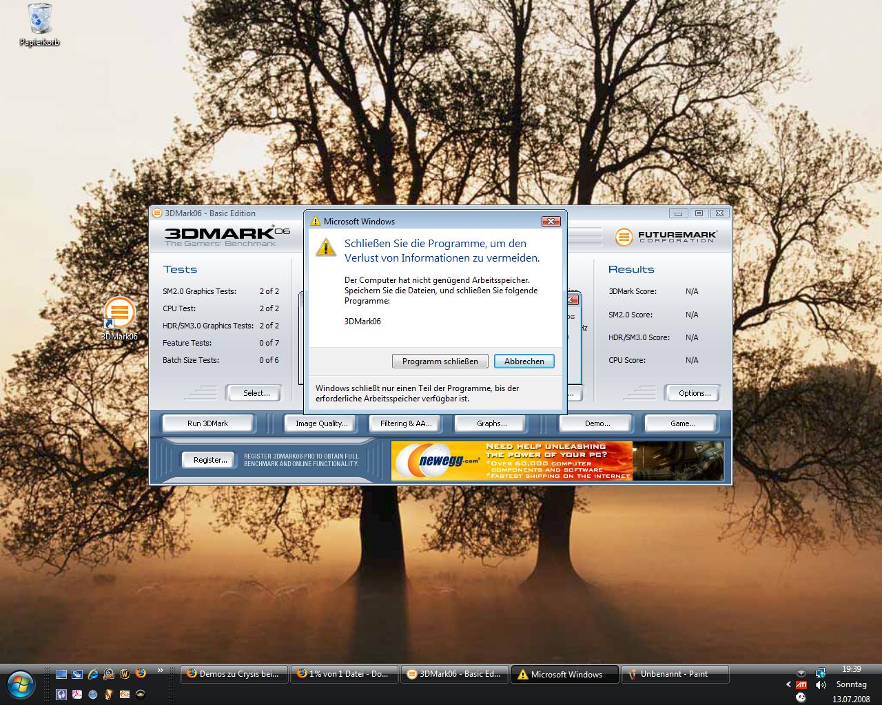Switch to the Microsoft Windows taskbar button

565,674
